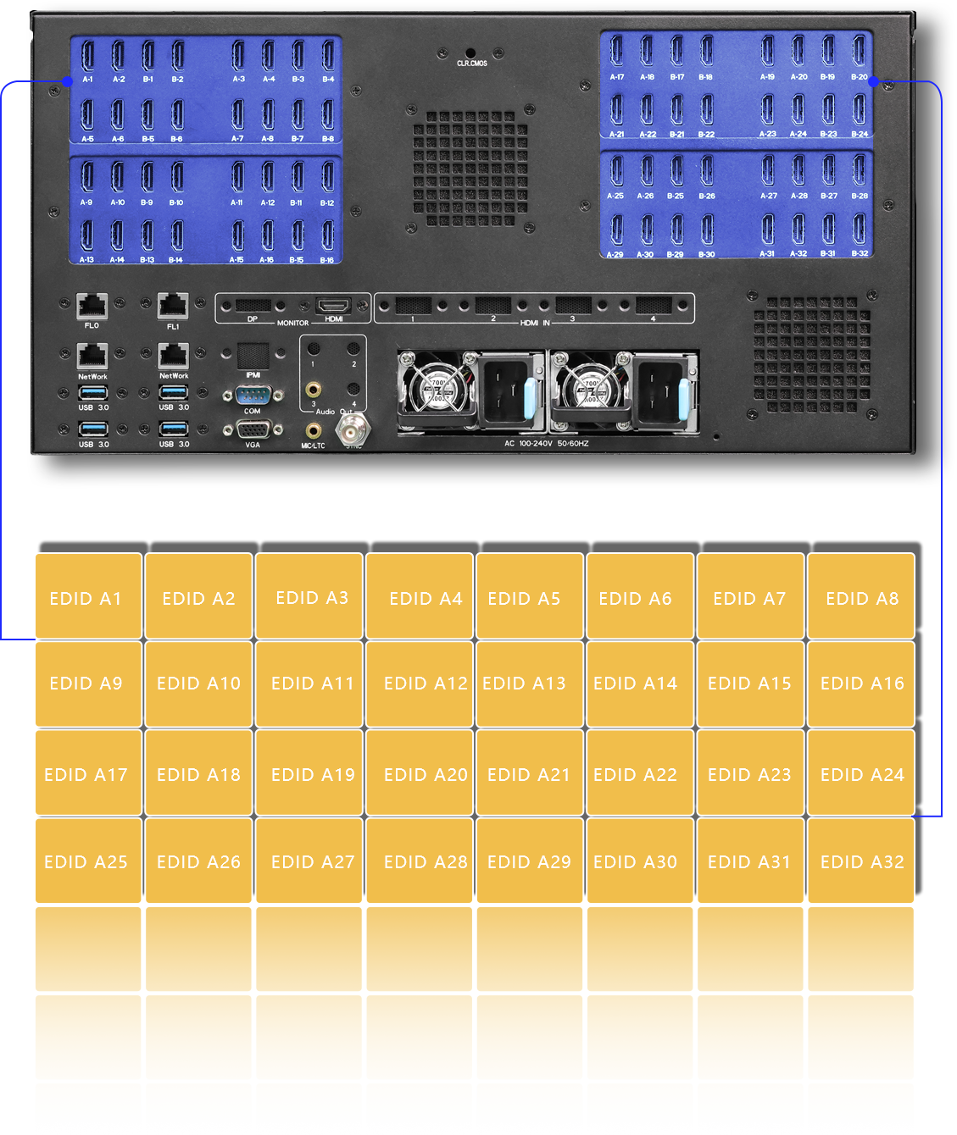The width and height of the screenshot is (957, 1135).
Task: Click the VGA connector
Action: pos(253,430)
